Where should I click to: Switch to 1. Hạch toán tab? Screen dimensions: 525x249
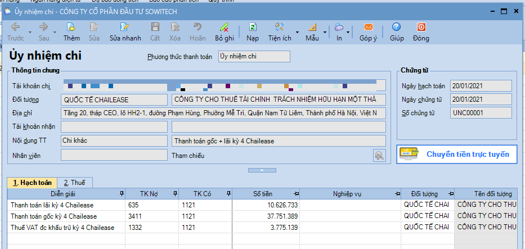point(32,183)
